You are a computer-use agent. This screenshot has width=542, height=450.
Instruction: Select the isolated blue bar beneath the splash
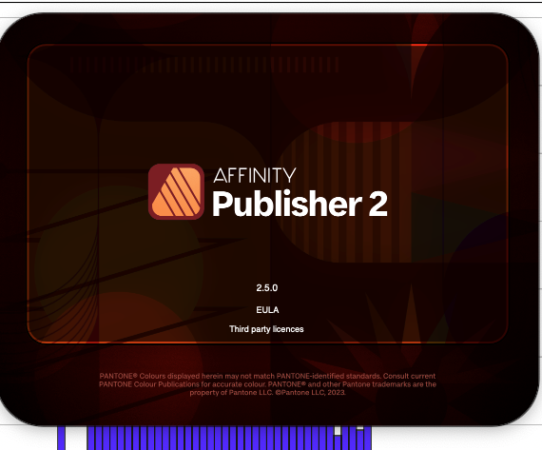click(62, 438)
